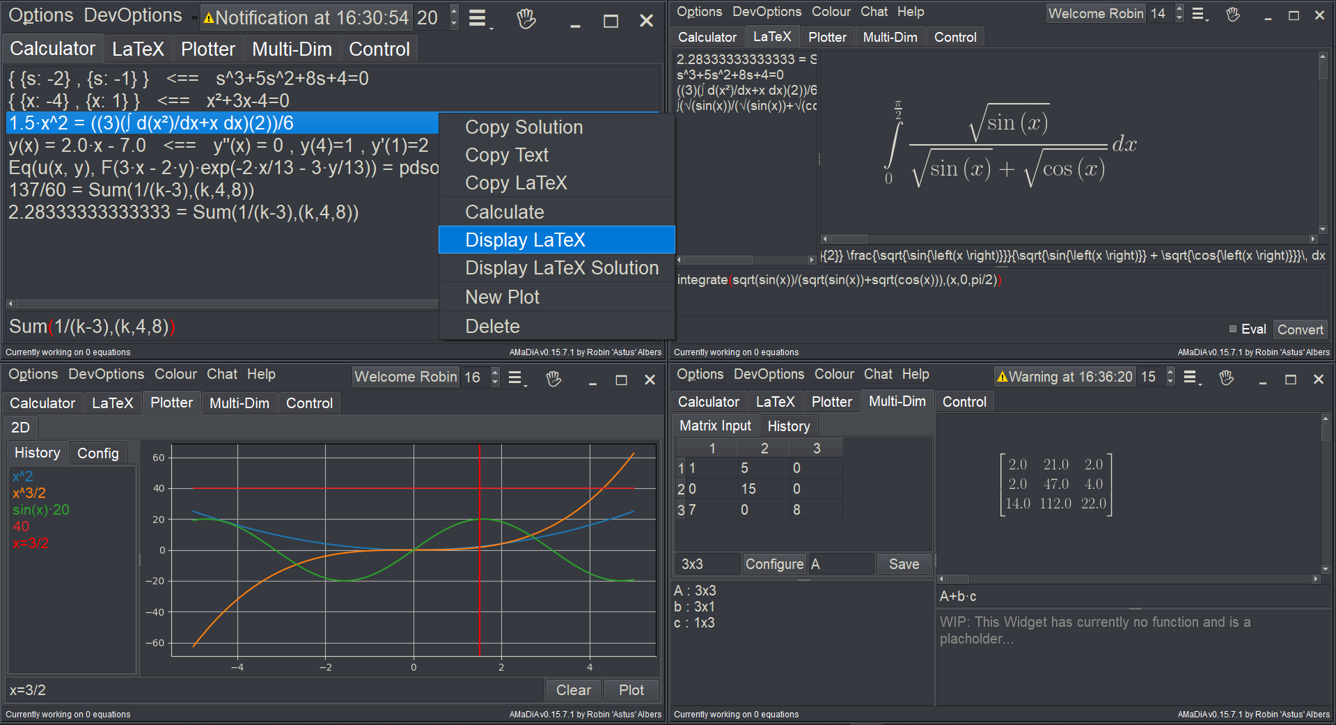This screenshot has width=1336, height=725.
Task: Open the History tab next to Matrix Input
Action: click(788, 426)
